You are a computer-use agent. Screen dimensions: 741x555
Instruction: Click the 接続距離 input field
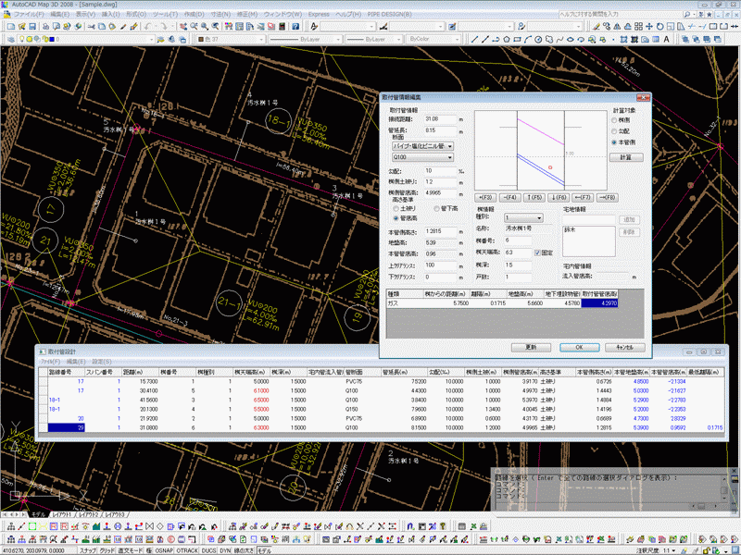[440, 119]
